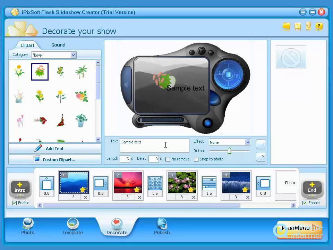Click clipart list scroll down arrow
This screenshot has height=250, width=333.
pyautogui.click(x=98, y=140)
